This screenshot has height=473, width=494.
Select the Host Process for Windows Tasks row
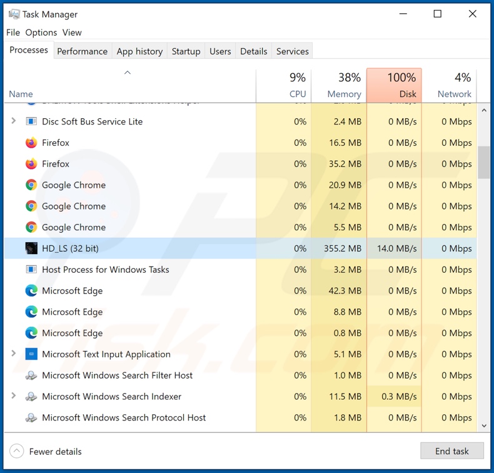point(240,270)
